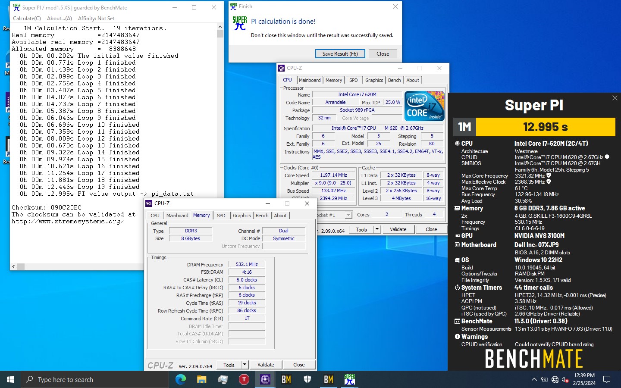Click the CAS# Latency 6.0 clocks value

[247, 280]
